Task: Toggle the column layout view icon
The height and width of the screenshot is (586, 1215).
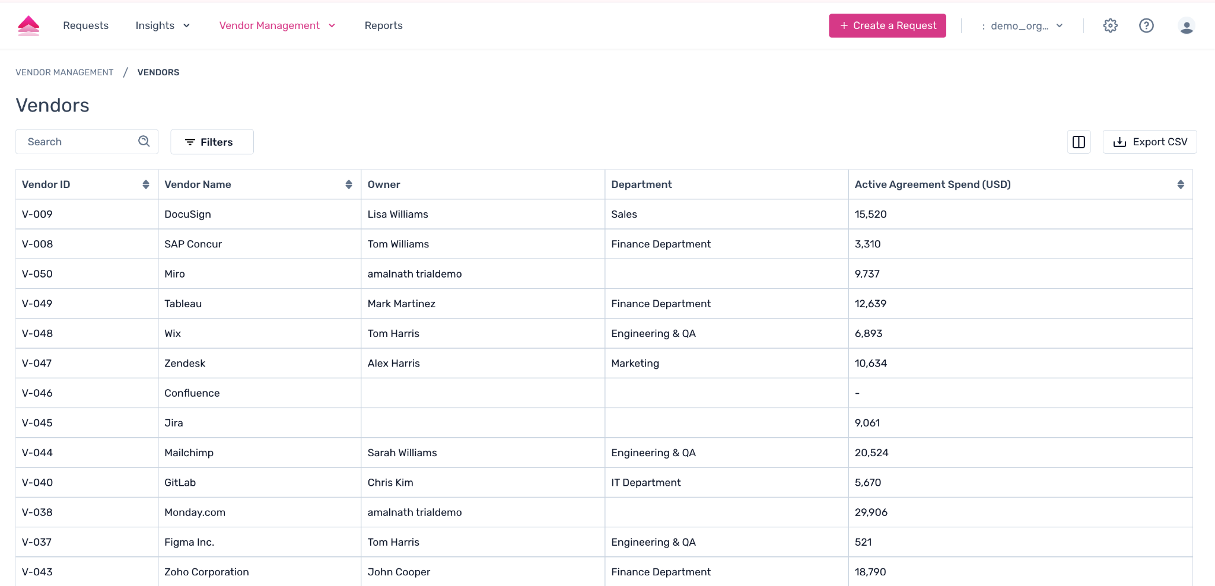Action: point(1079,142)
